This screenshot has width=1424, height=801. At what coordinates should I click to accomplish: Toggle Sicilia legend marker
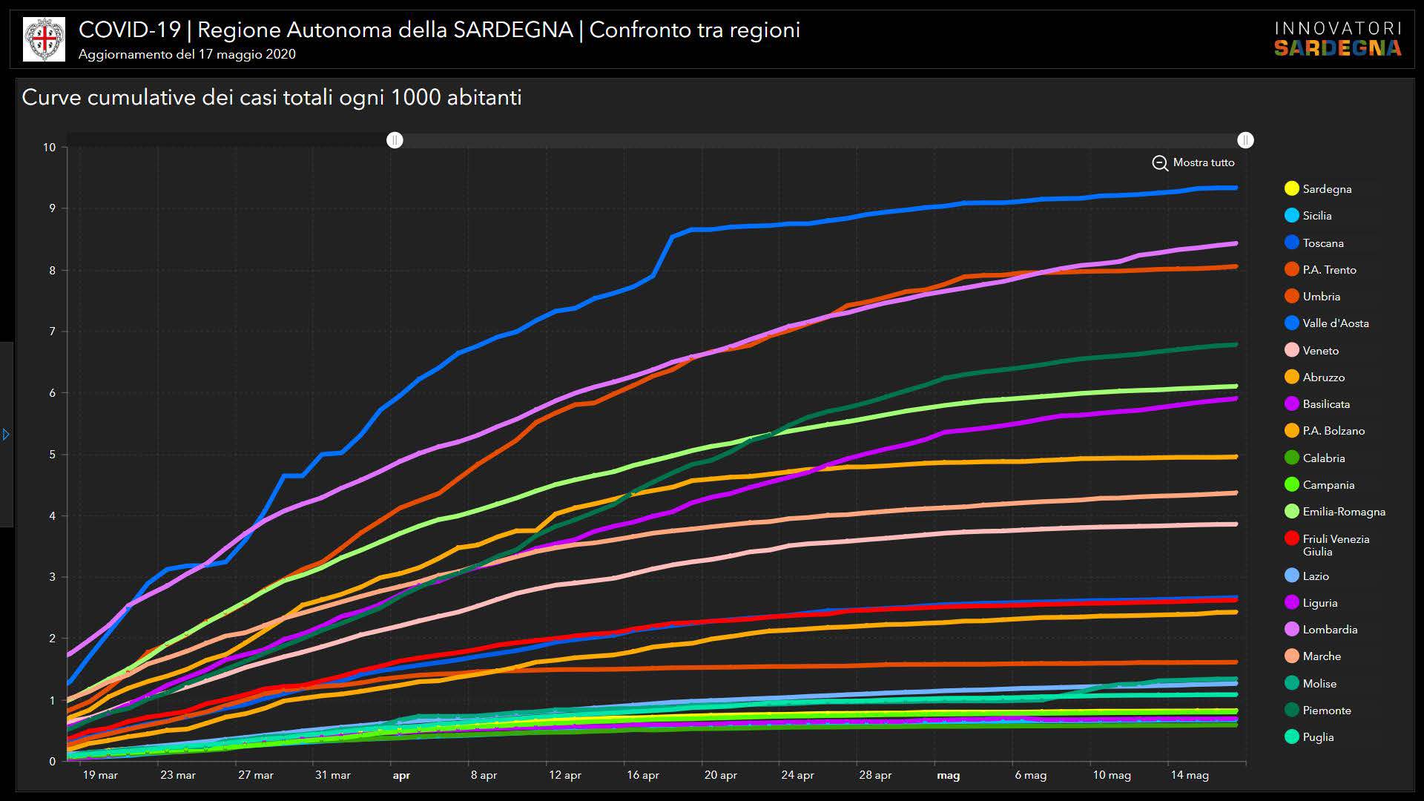(1292, 216)
